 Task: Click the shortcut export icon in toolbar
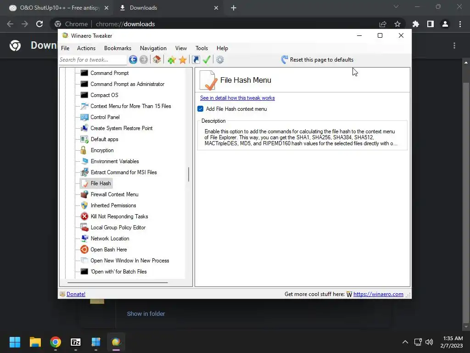(x=196, y=60)
